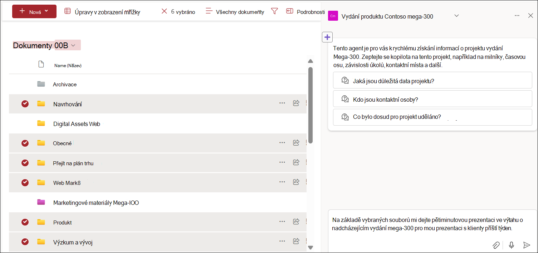Viewport: 538px width, 253px height.
Task: Open the Digital Assets Web folder
Action: click(x=77, y=124)
